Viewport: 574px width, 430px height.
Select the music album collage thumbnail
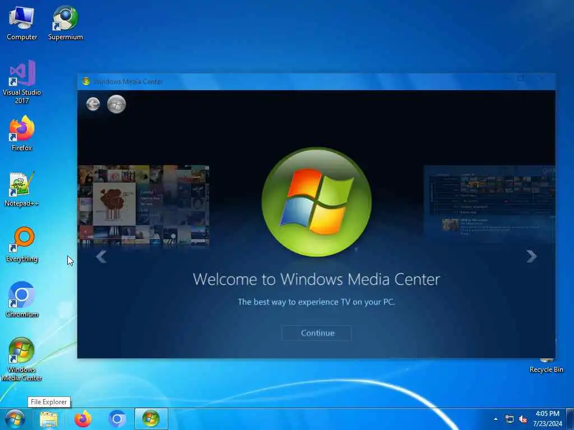[143, 205]
